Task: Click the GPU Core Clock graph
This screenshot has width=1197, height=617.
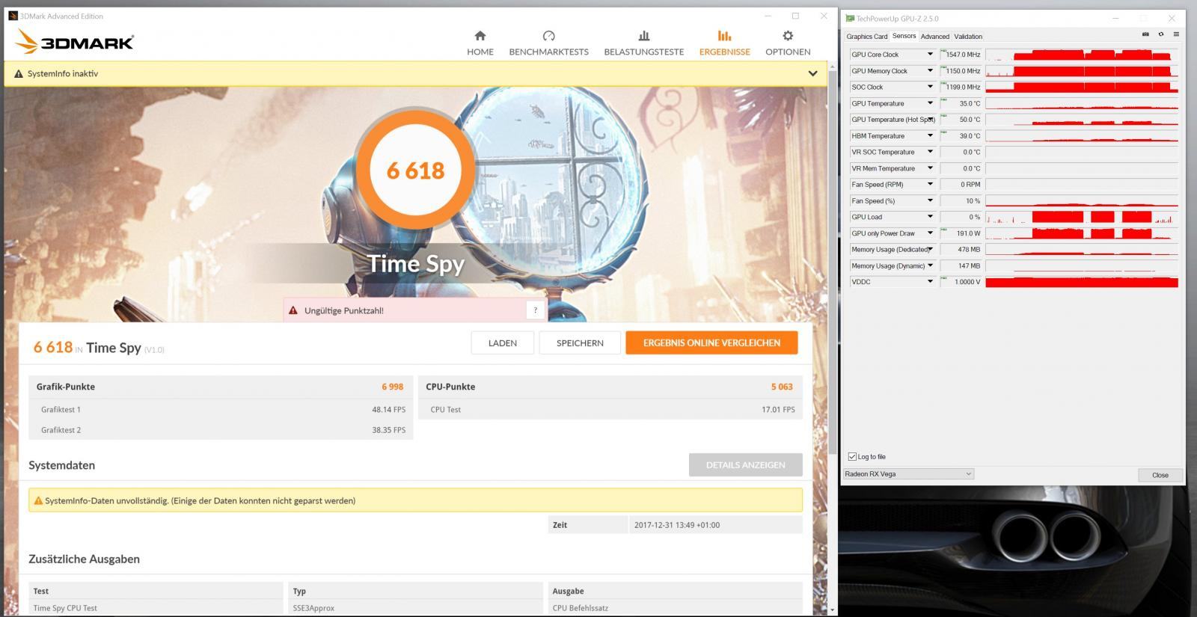Action: (x=1082, y=55)
